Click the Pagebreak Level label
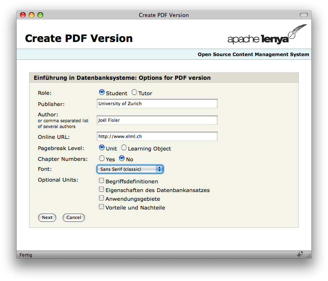This screenshot has width=328, height=281. click(61, 148)
